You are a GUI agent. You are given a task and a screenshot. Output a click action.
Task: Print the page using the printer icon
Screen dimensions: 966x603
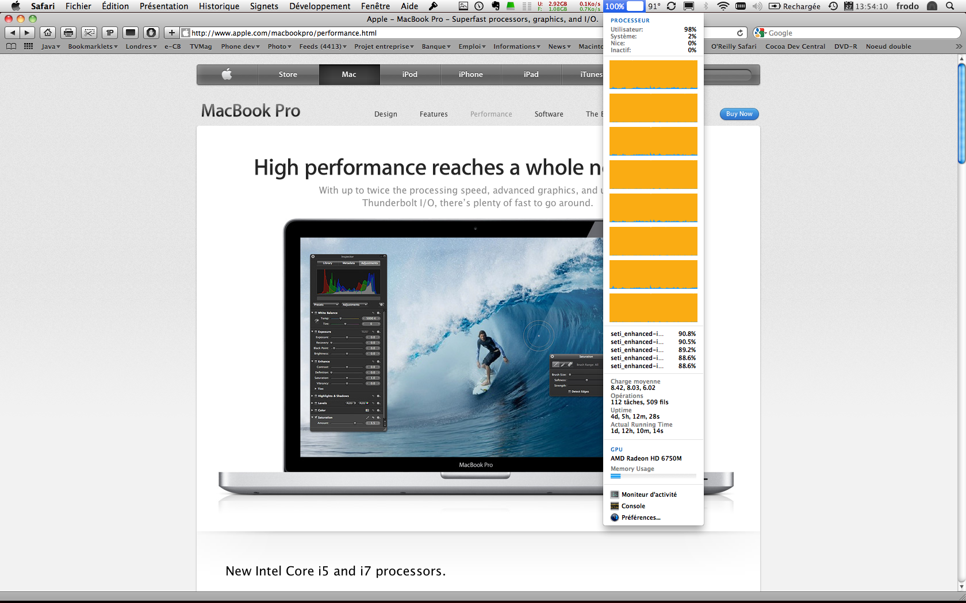click(x=68, y=33)
